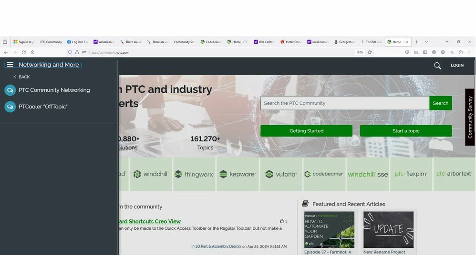Select the codebeamer product tile
The width and height of the screenshot is (476, 255).
pos(324,174)
